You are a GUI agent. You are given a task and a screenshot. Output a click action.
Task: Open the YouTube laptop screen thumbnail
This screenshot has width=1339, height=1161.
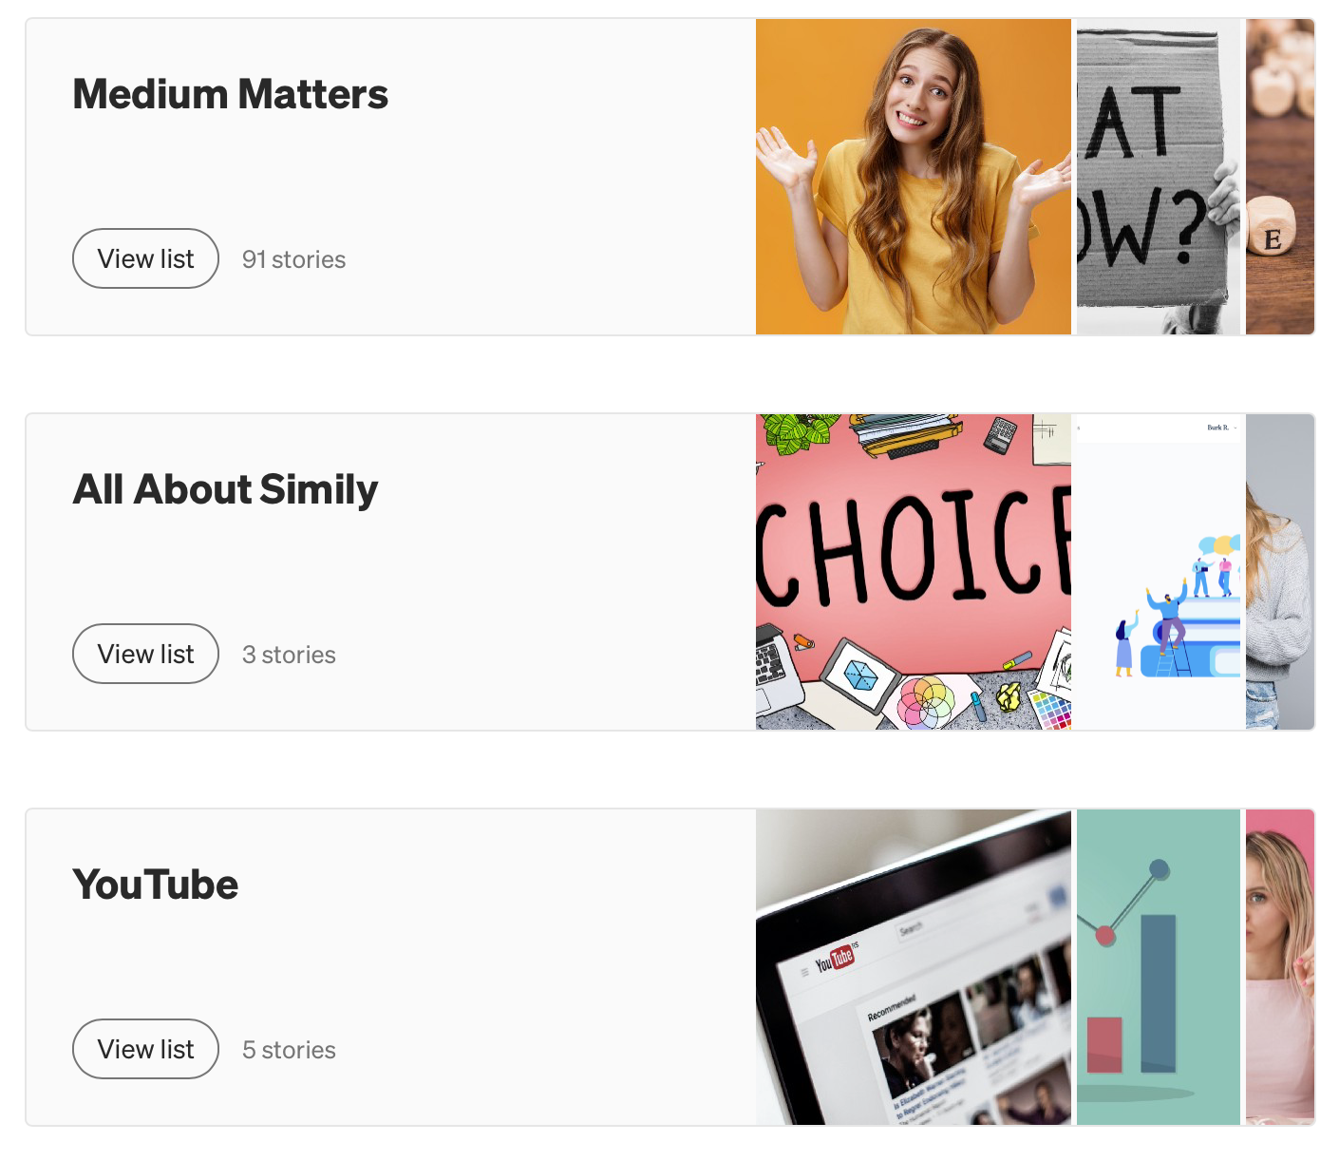pyautogui.click(x=914, y=967)
